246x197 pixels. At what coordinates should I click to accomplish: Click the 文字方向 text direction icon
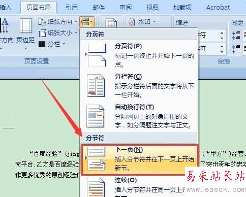[x=5, y=25]
